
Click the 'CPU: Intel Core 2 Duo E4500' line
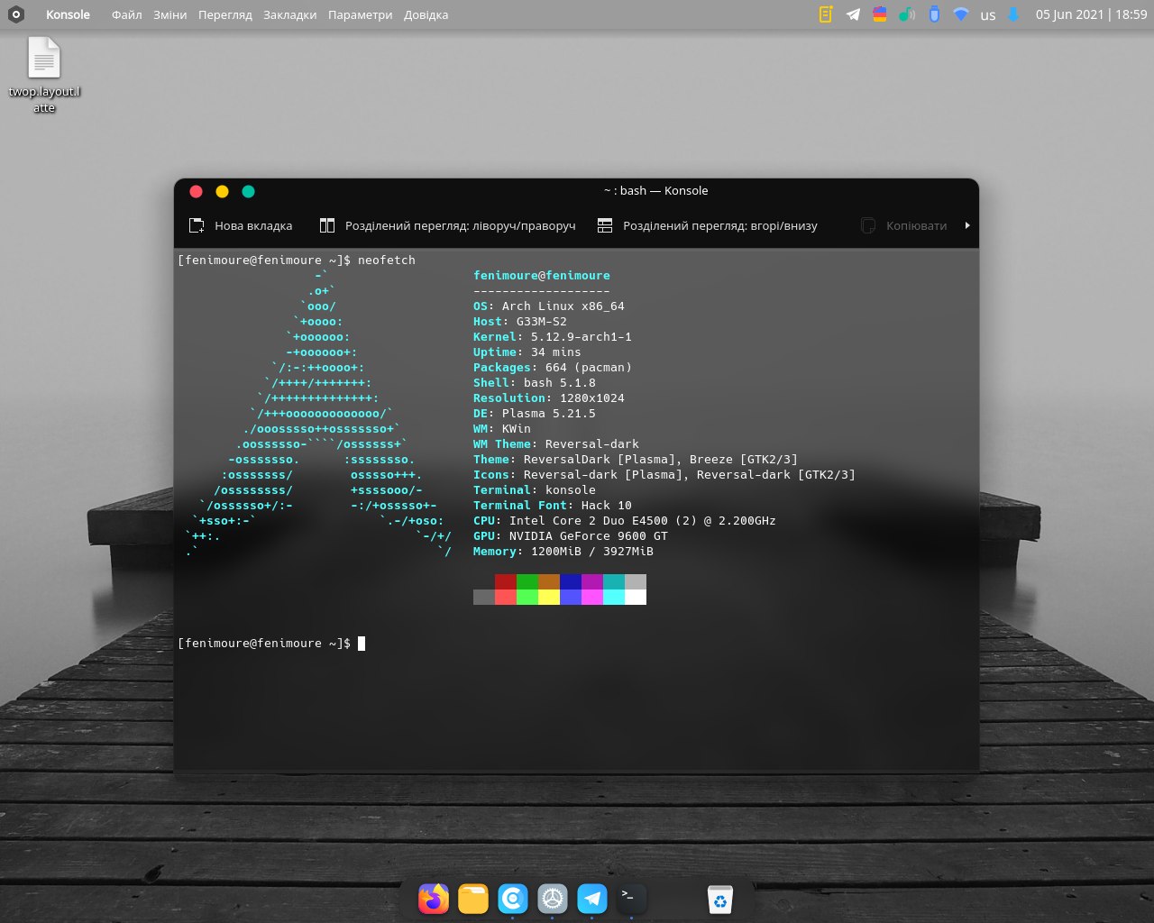[x=625, y=520]
